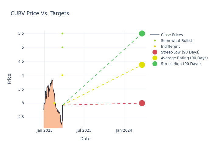The image size is (213, 152).
Task: Select the Indifferent dot at price 4
Action: [62, 75]
